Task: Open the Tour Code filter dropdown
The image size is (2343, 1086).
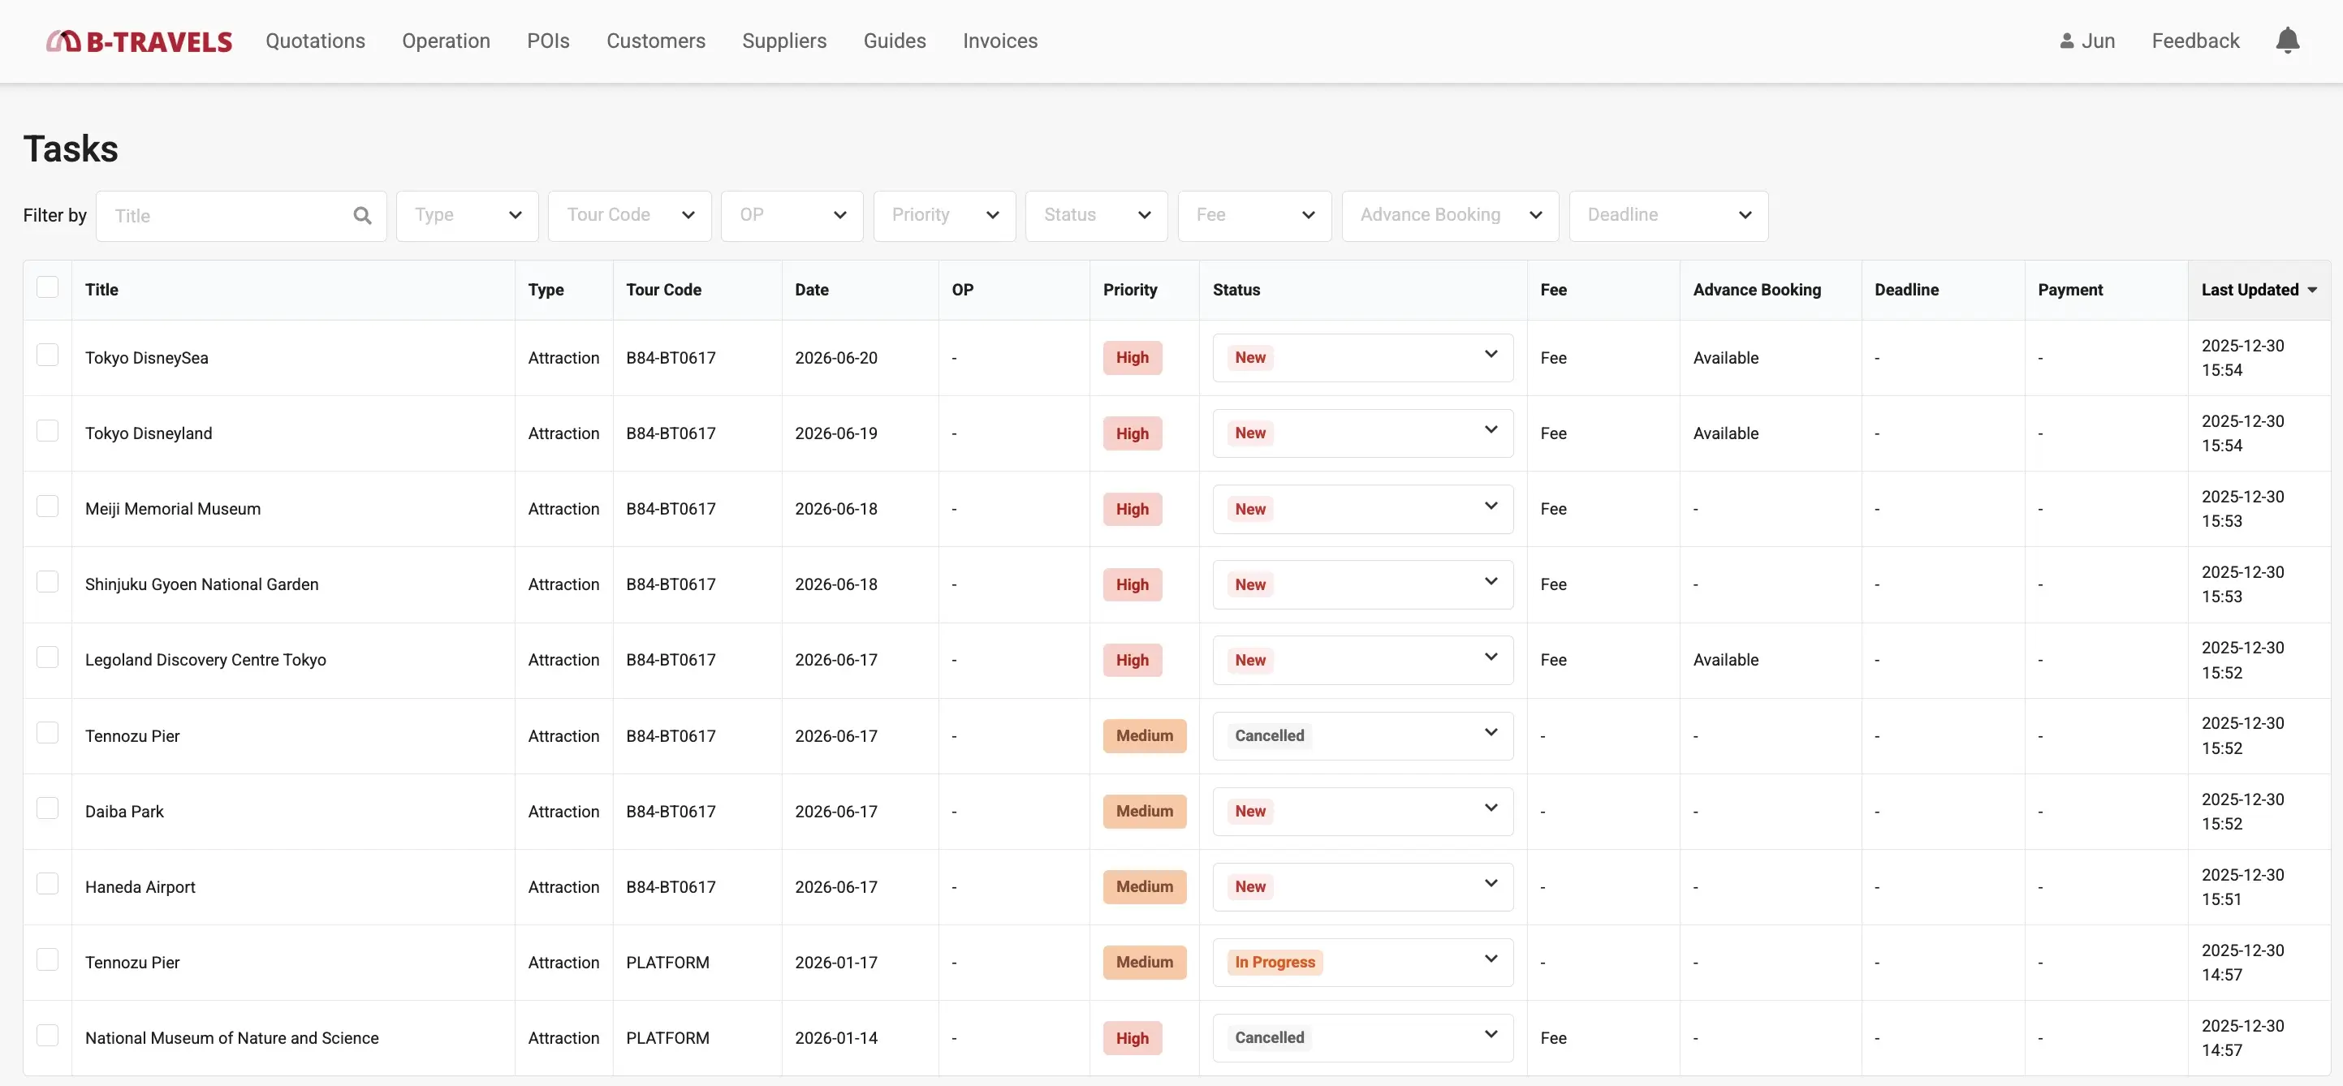Action: click(x=629, y=216)
